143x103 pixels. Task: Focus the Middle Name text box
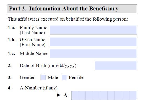93,53
